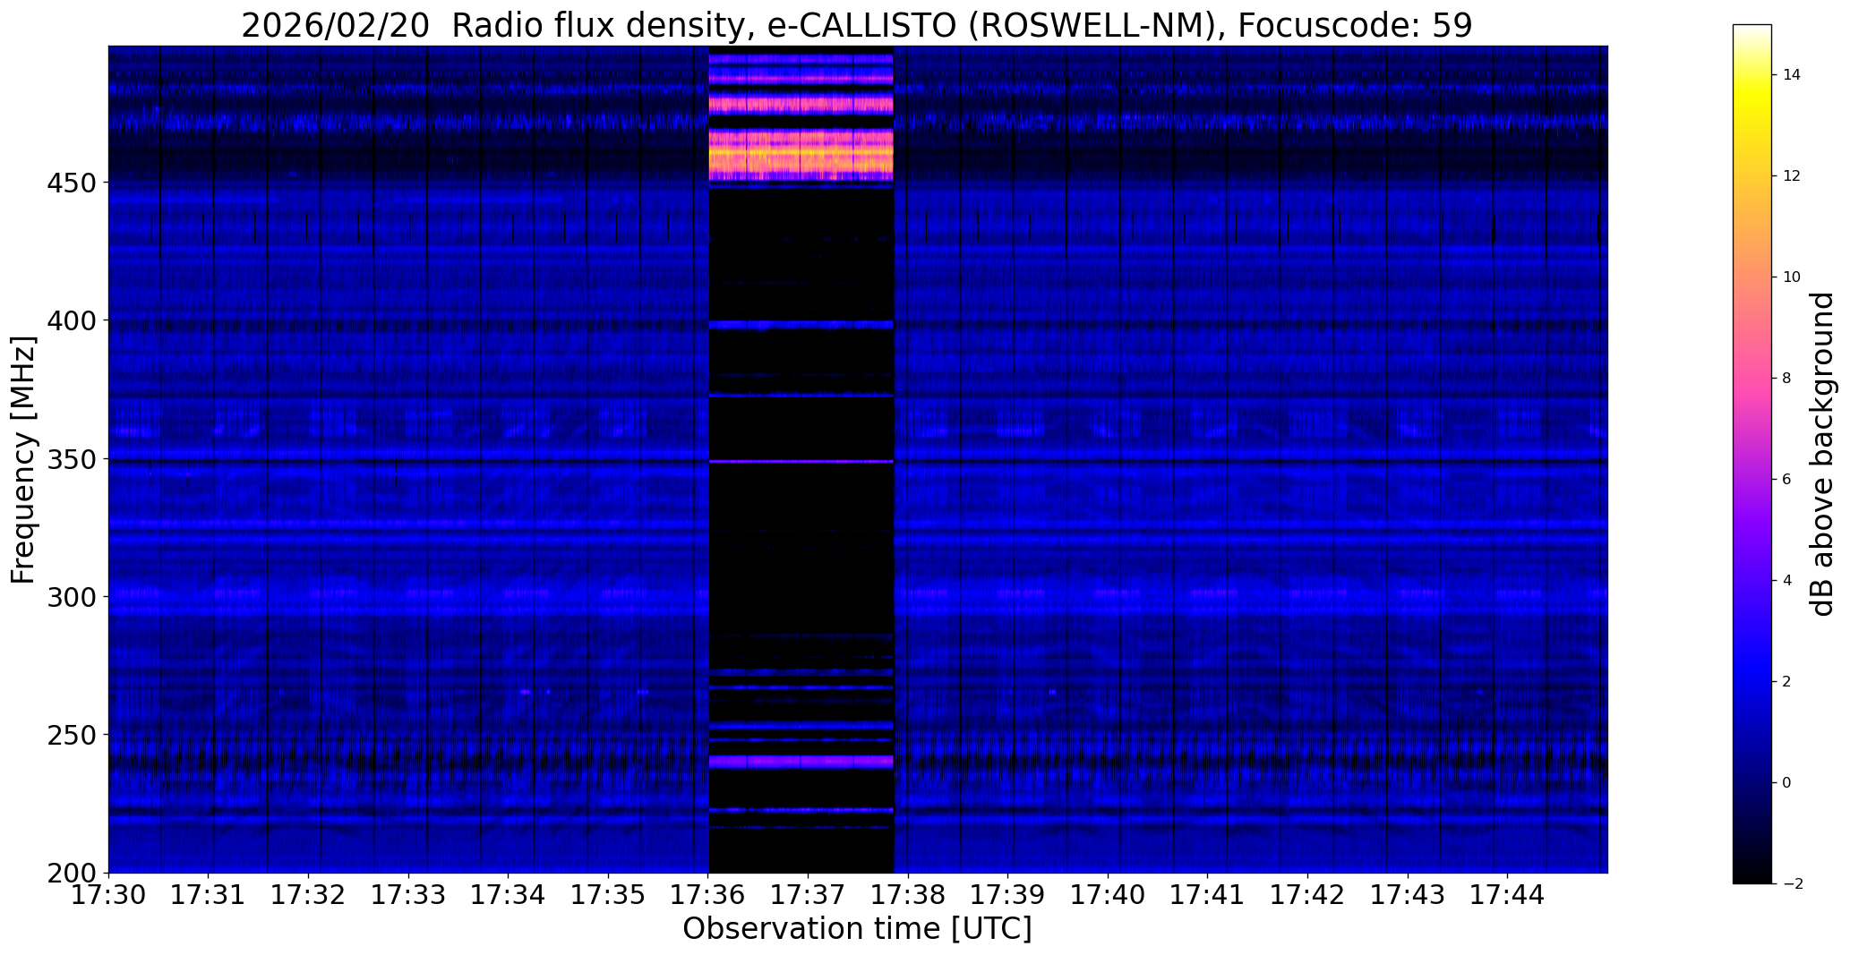This screenshot has height=955, width=1850.
Task: Click the 17:44 time tick label
Action: (x=1508, y=895)
